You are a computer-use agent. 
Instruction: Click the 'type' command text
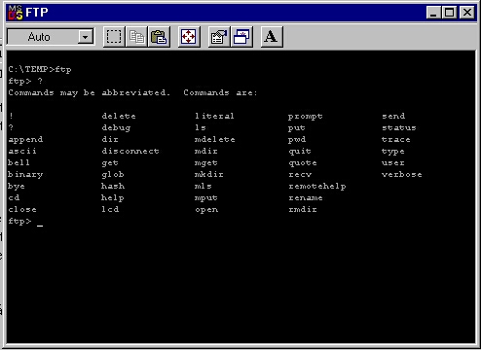[393, 152]
